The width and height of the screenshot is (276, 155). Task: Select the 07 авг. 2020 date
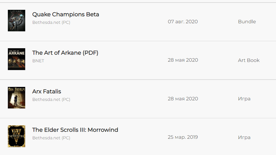183,22
